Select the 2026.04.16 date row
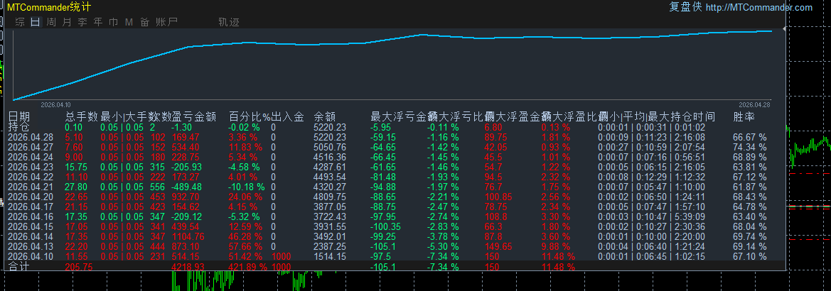This screenshot has width=831, height=291. click(31, 217)
